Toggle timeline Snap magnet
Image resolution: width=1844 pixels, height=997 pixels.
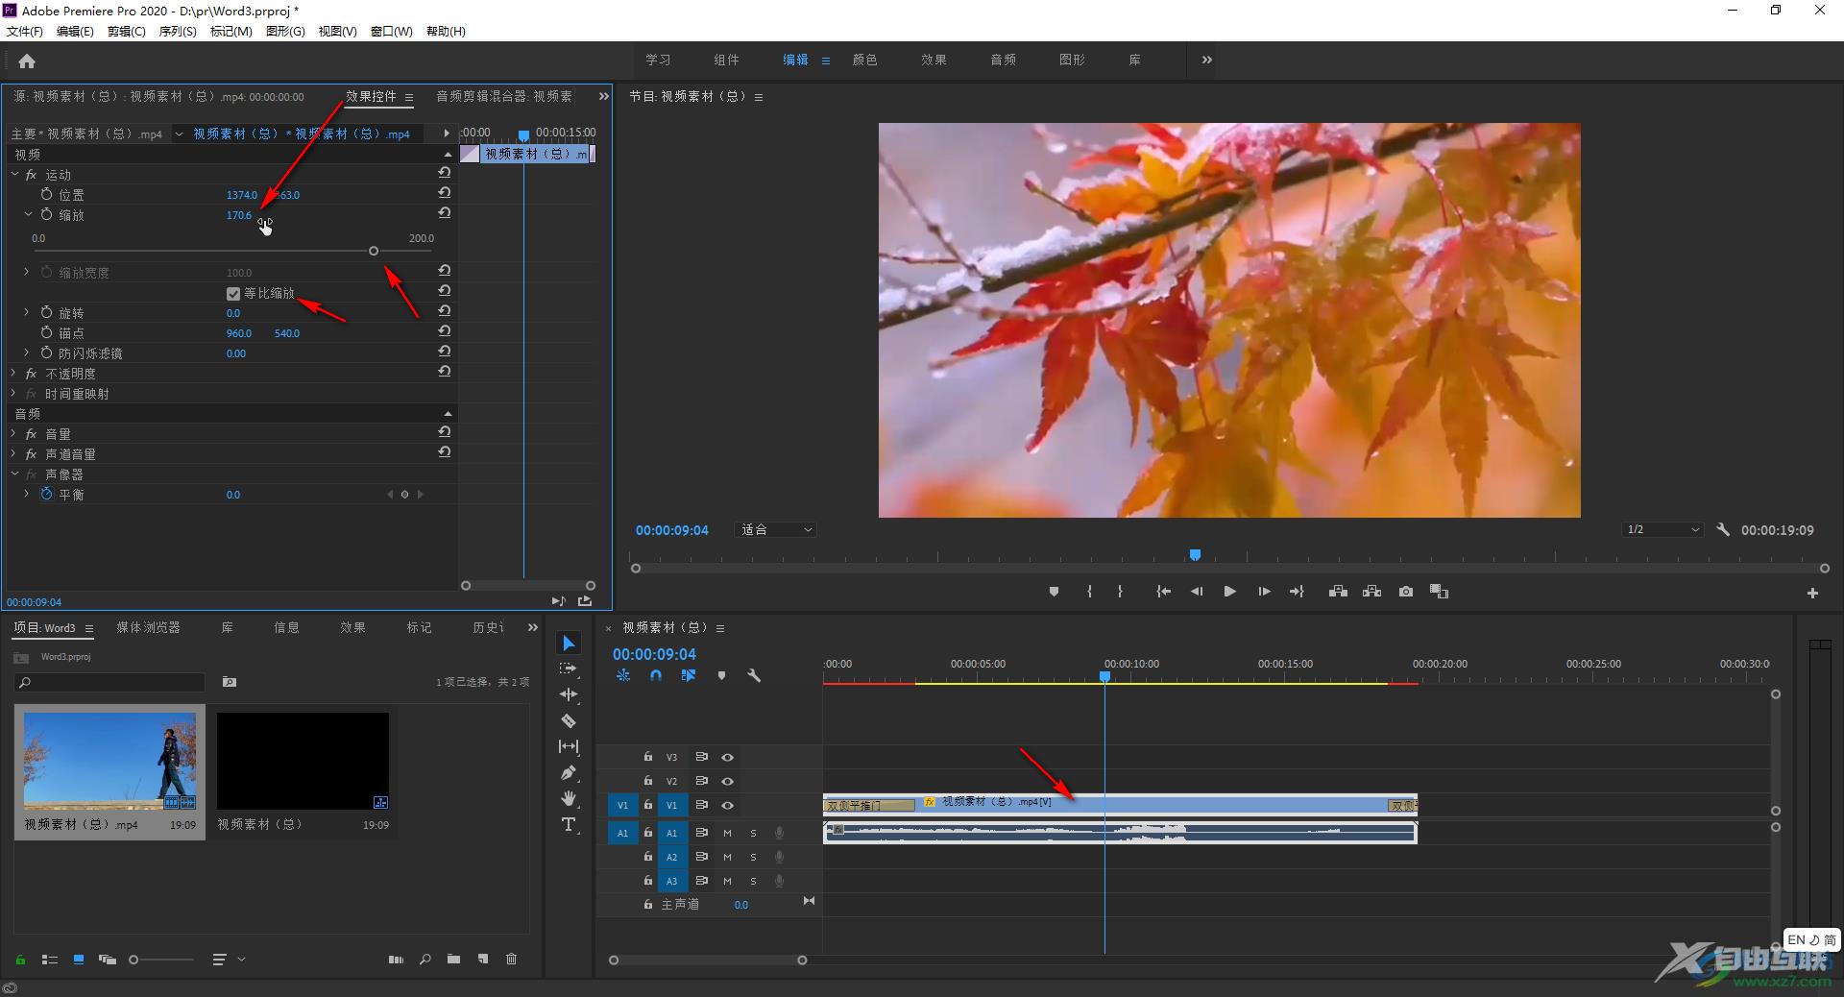(656, 675)
